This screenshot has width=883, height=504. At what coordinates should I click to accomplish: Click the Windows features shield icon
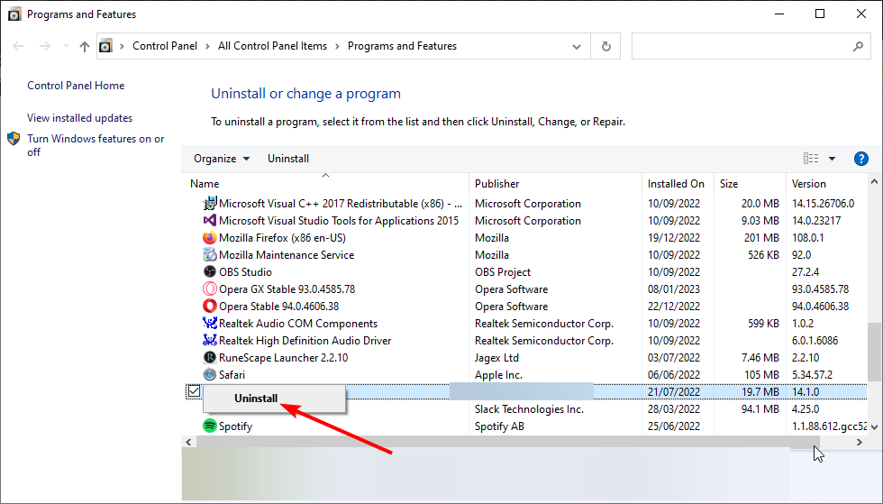(x=14, y=139)
